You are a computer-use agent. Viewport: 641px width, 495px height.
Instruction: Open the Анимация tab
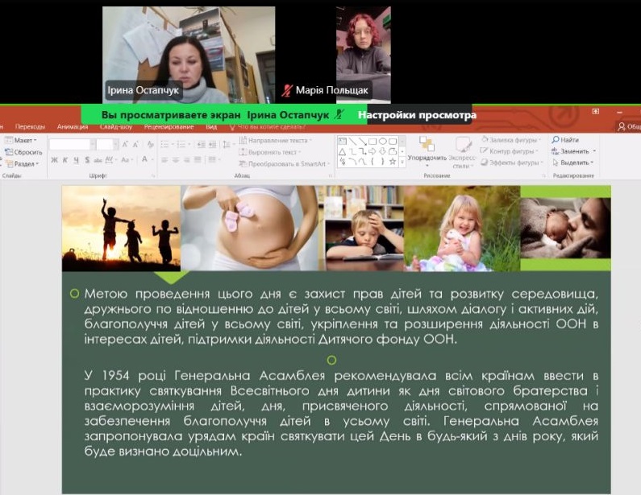click(x=73, y=127)
